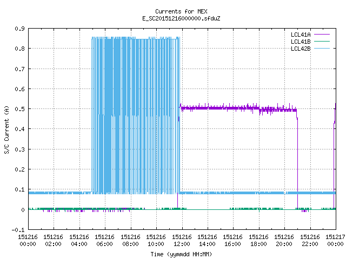The width and height of the screenshot is (346, 259).
Task: Click the x-axis tick label 151216 16:00
Action: 233,241
